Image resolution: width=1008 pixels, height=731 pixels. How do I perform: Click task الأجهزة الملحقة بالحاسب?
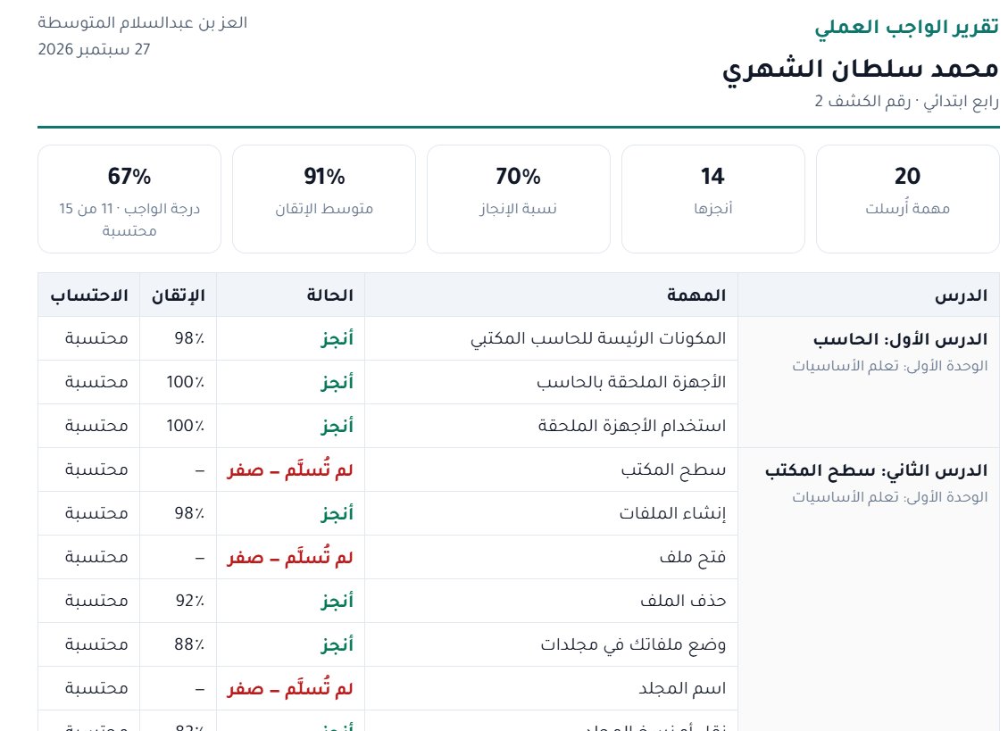pyautogui.click(x=631, y=382)
